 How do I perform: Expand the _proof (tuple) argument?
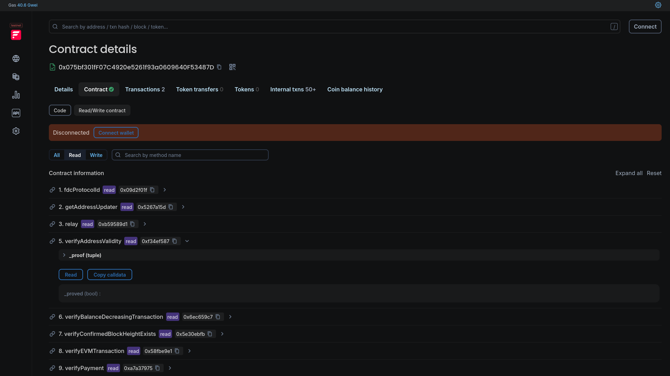coord(64,255)
